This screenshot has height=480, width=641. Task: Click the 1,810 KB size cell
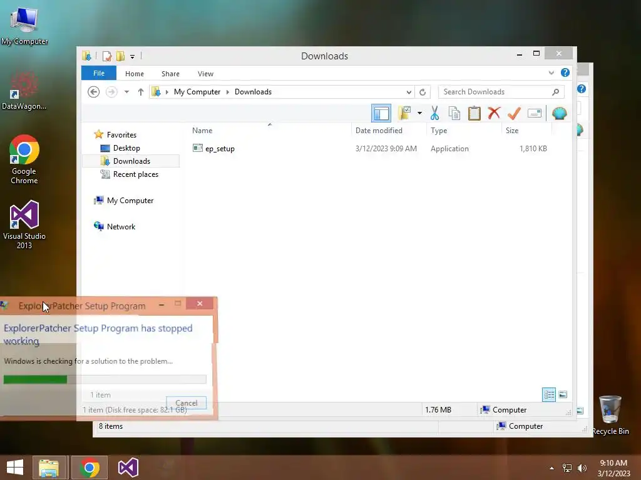533,149
